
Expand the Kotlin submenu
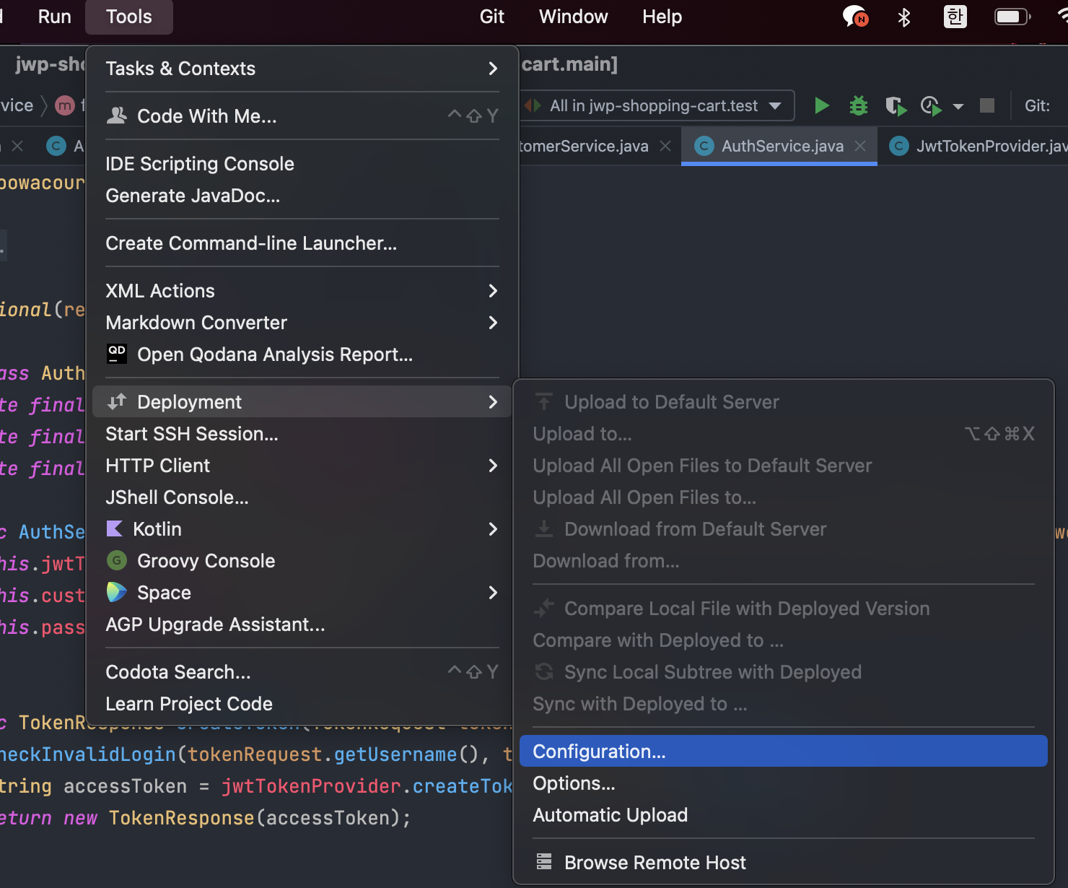(302, 529)
